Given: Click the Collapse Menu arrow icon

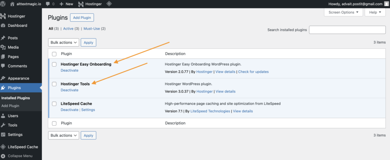Looking at the screenshot, I should 3,156.
